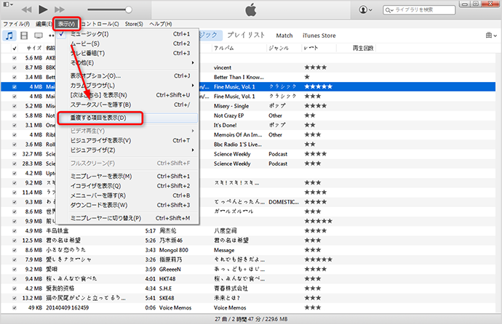
Task: Open the window icon menu at top left
Action: pos(8,4)
